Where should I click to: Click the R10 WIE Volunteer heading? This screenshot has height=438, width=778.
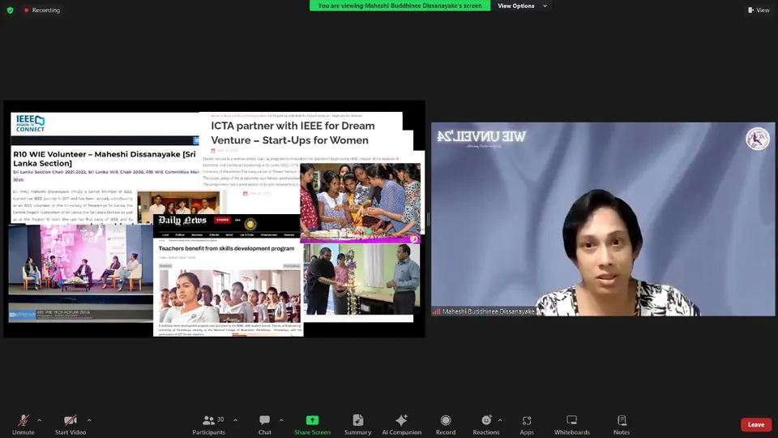pos(105,158)
